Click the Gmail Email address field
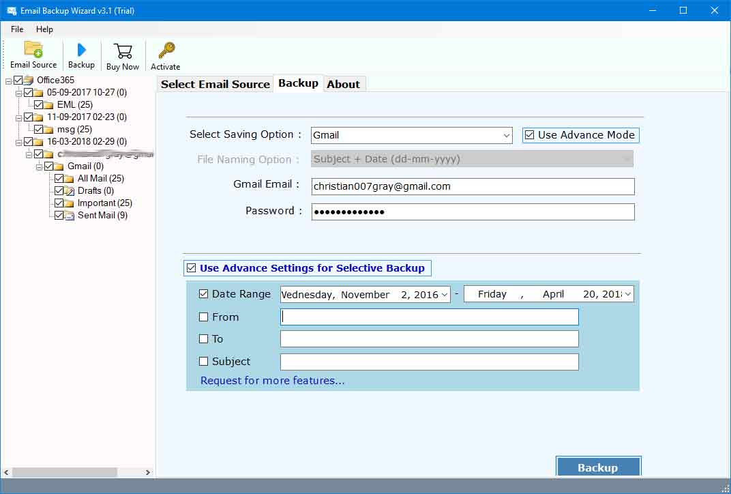The image size is (731, 494). tap(473, 186)
